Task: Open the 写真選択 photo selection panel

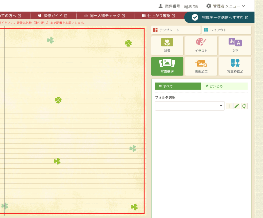Action: point(167,66)
